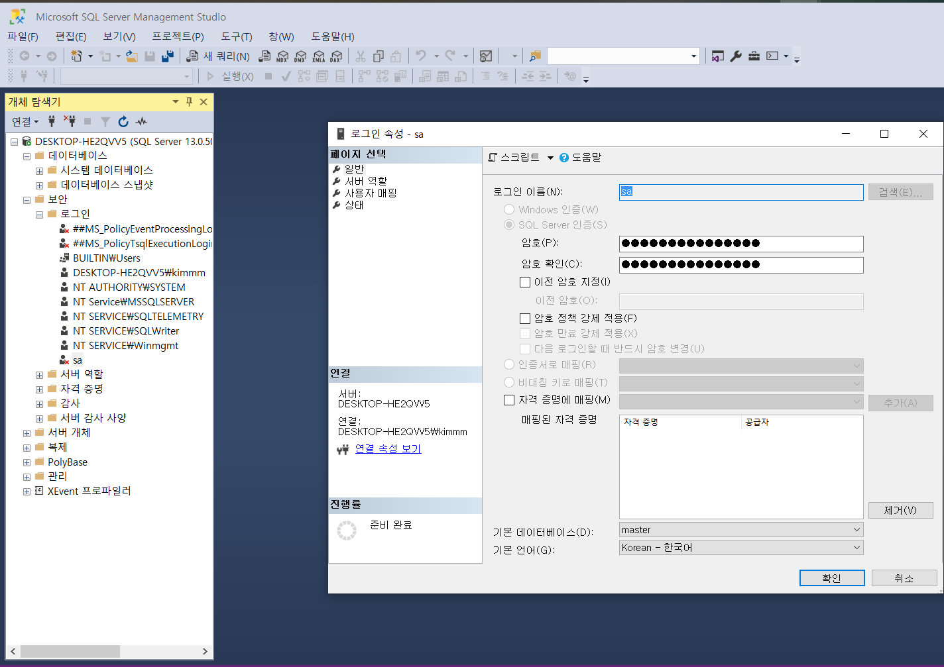The width and height of the screenshot is (944, 667).
Task: Click the 암호(P) password field
Action: point(741,244)
